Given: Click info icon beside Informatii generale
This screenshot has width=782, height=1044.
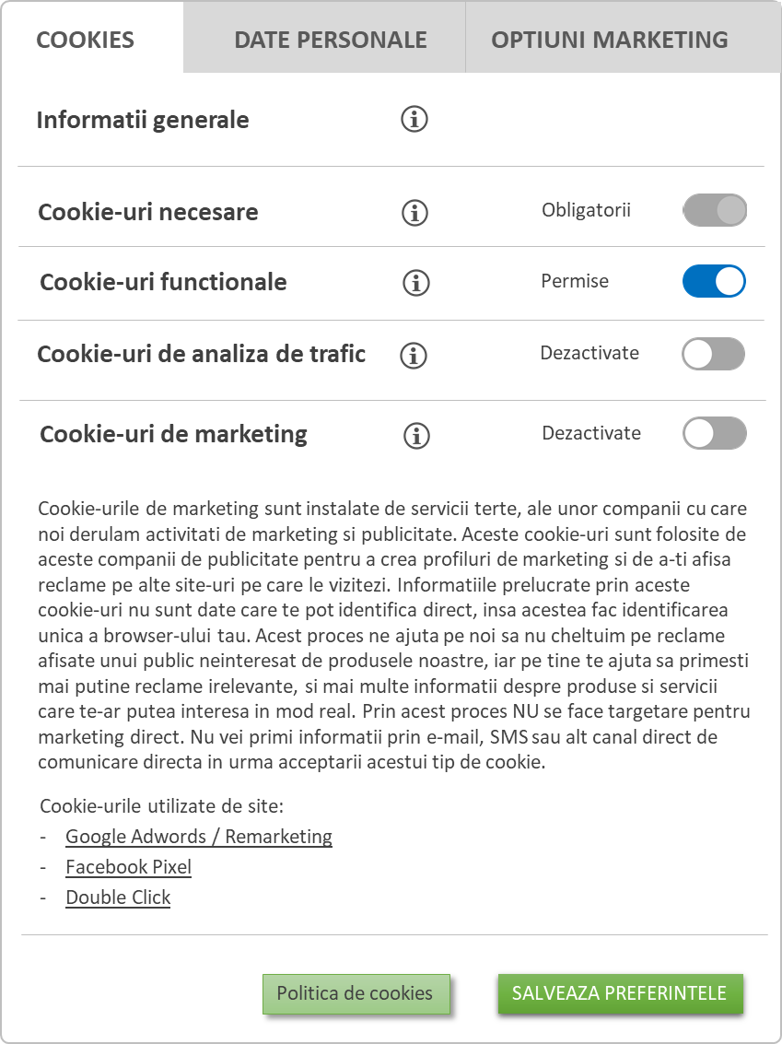Looking at the screenshot, I should coord(414,119).
